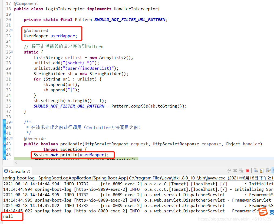Click the SpringBootLogApplication launch description line
This screenshot has width=274, height=224.
click(138, 178)
